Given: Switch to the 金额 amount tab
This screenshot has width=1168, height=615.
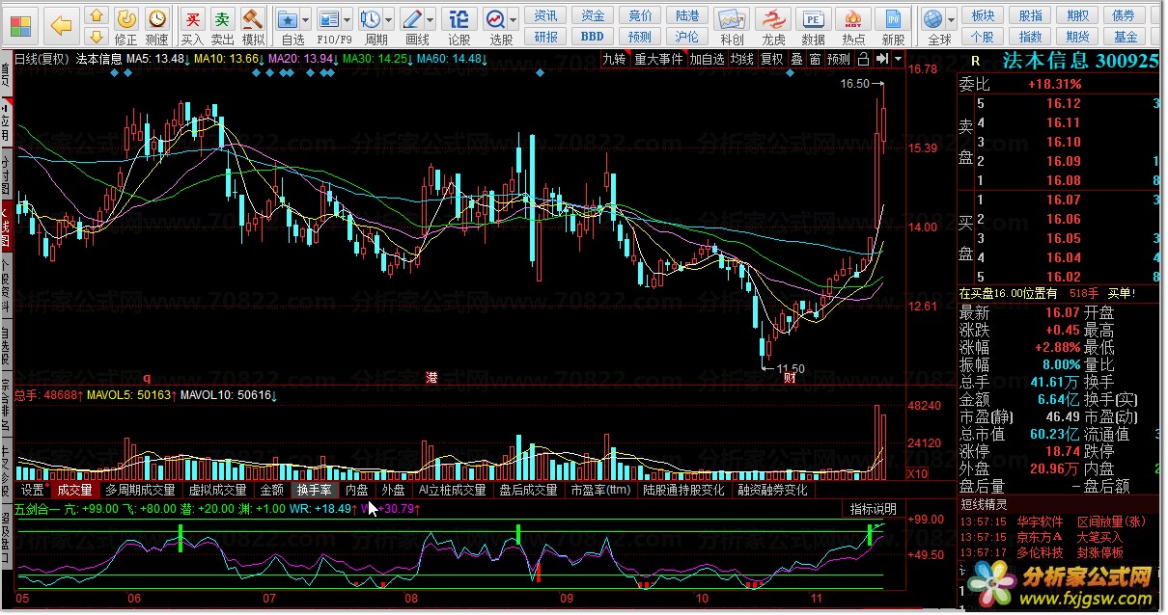Looking at the screenshot, I should point(272,490).
